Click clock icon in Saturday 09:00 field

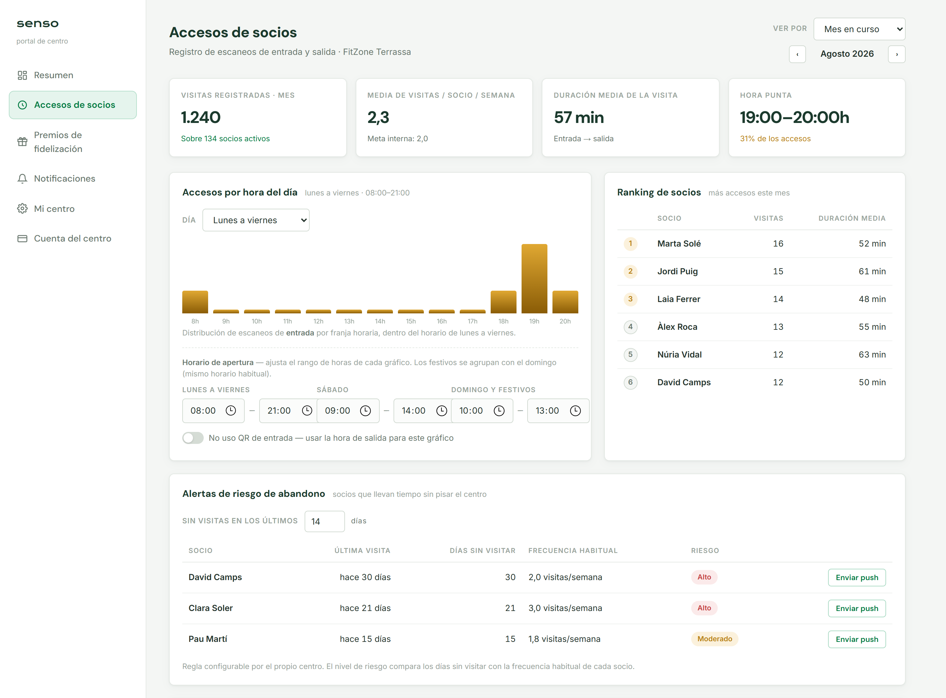click(365, 411)
